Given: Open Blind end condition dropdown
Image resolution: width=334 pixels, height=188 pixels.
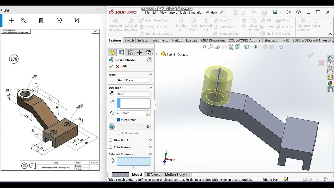Looking at the screenshot, I should pyautogui.click(x=133, y=94).
